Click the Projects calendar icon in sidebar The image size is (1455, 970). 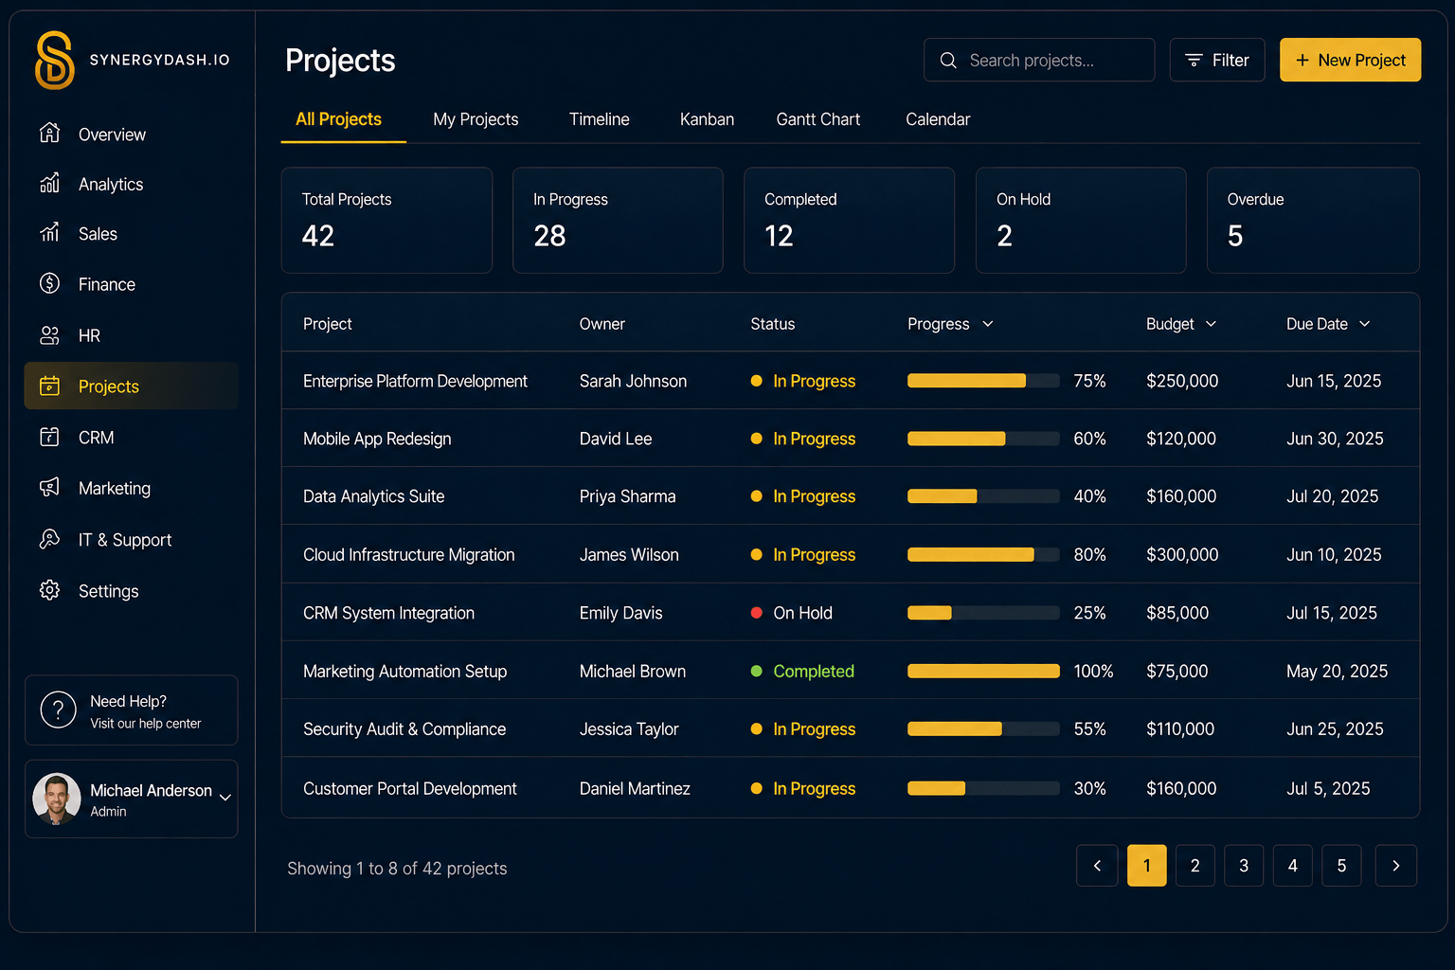50,386
